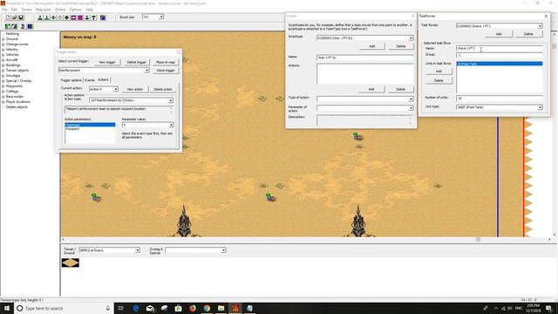Image resolution: width=558 pixels, height=314 pixels.
Task: Open the Parameter of action dropdown
Action: [411, 108]
